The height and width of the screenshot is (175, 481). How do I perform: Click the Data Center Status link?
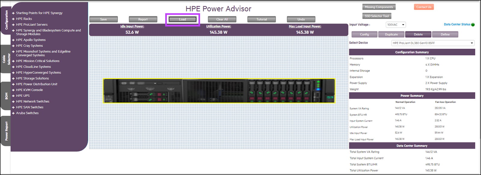pos(457,25)
